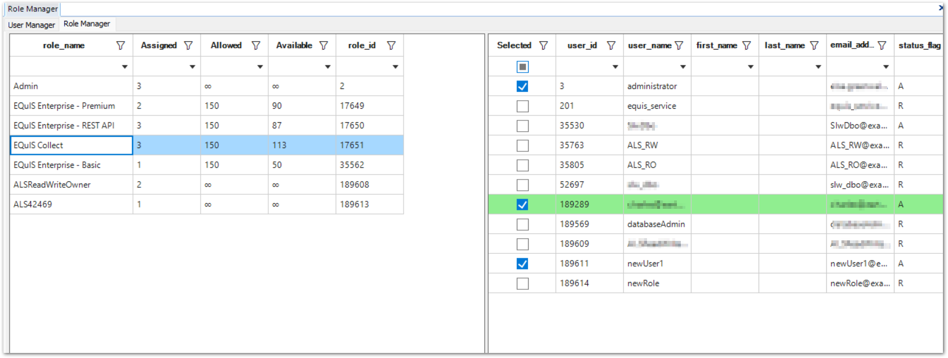Open the user_name column filter
This screenshot has width=948, height=358.
pyautogui.click(x=679, y=46)
